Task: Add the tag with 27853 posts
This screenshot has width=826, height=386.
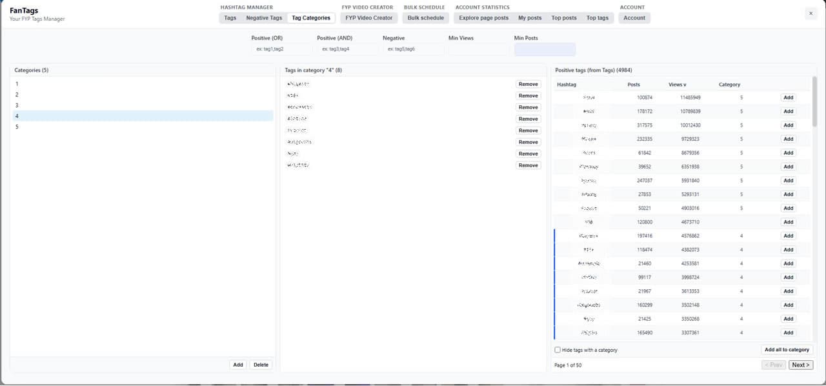Action: coord(788,194)
